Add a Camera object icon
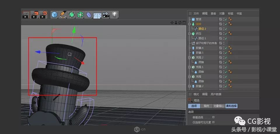 [x=106, y=15]
